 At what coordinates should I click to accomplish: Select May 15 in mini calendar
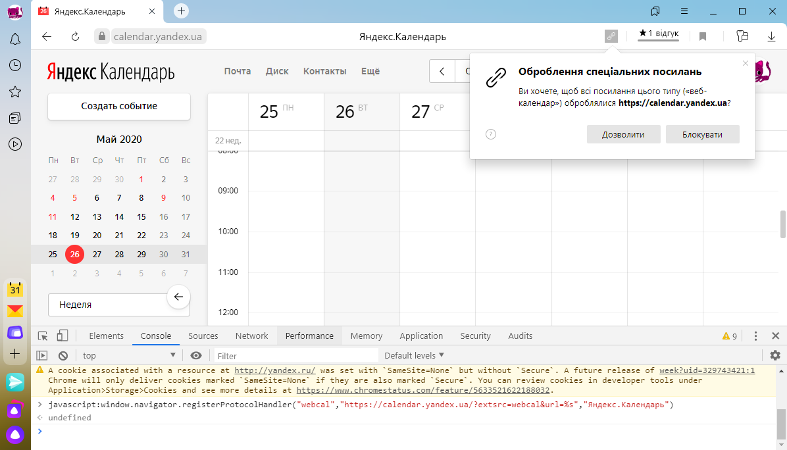[x=141, y=216]
